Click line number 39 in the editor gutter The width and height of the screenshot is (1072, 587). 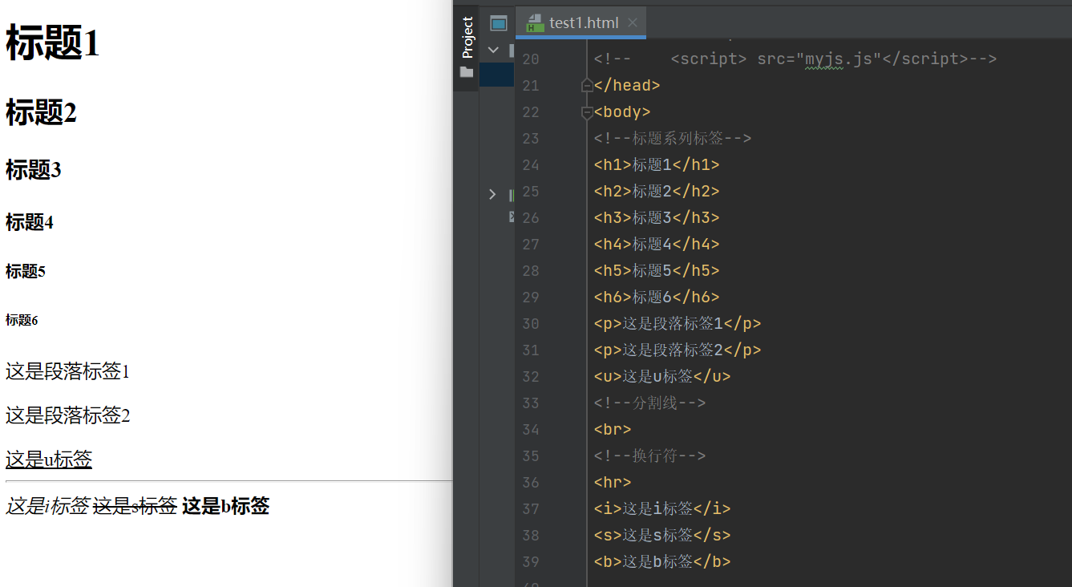click(x=531, y=562)
